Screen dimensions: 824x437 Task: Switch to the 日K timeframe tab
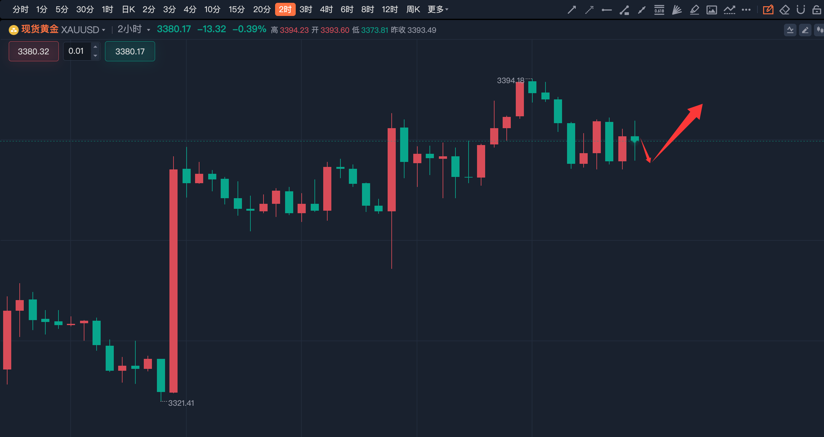[x=128, y=10]
